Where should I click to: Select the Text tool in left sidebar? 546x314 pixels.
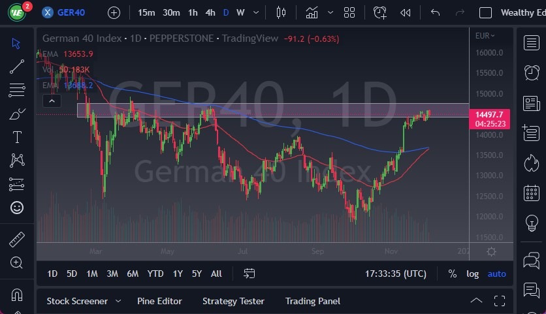(x=17, y=137)
